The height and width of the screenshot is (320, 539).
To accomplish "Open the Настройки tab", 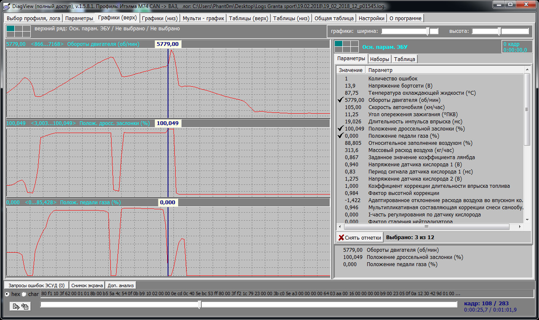I will 372,19.
